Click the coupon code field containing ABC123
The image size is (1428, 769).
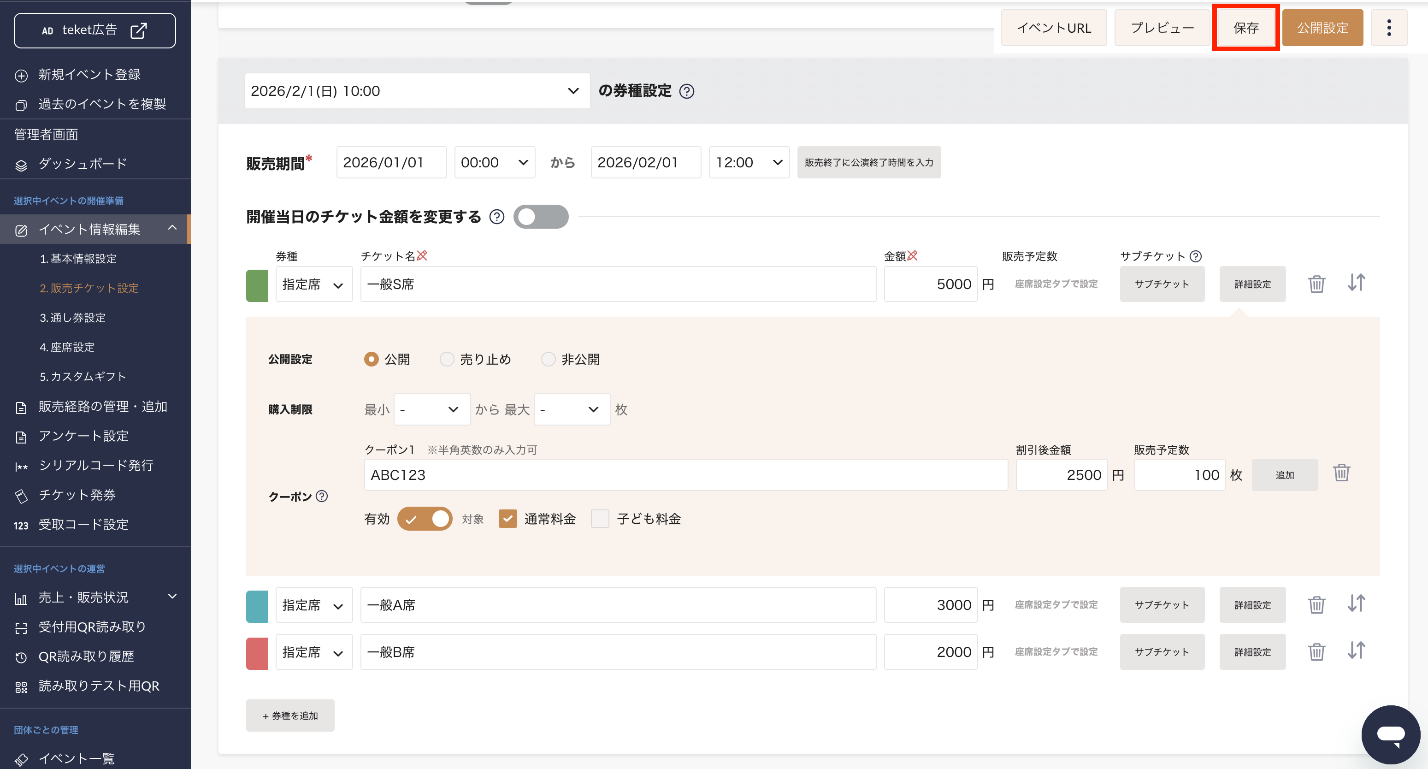[x=685, y=475]
